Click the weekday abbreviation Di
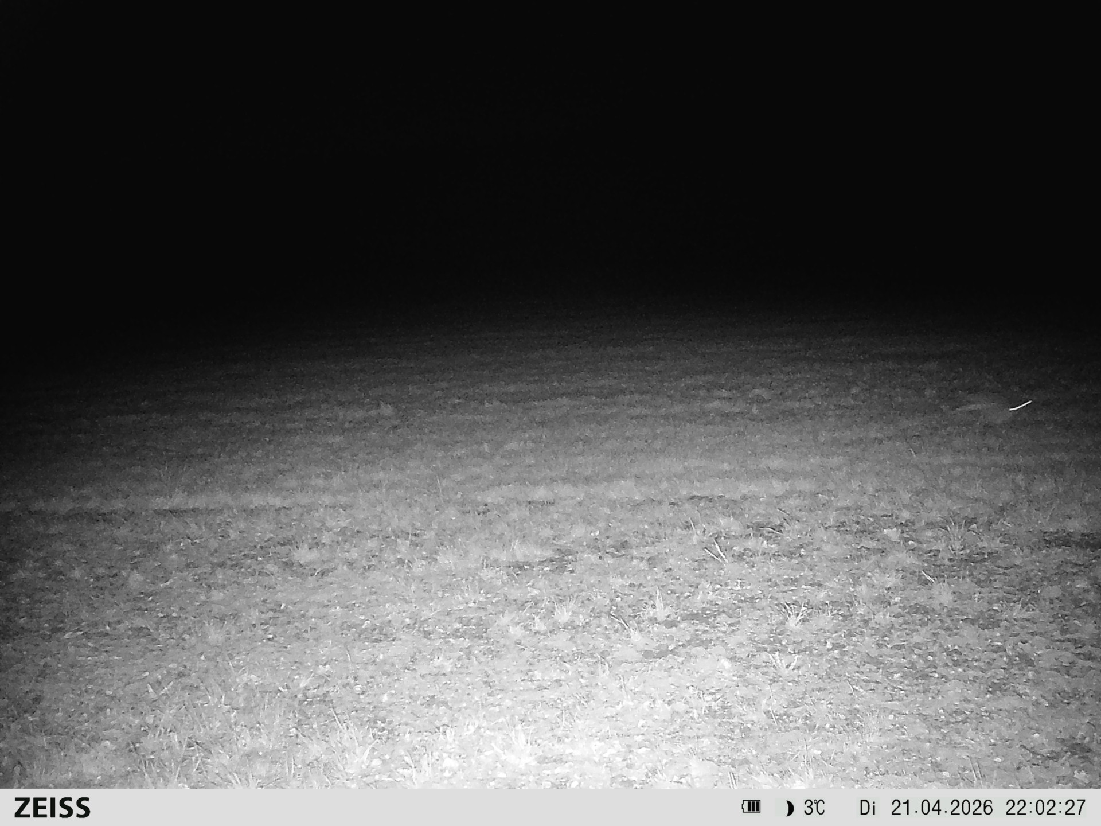This screenshot has width=1101, height=826. (867, 808)
